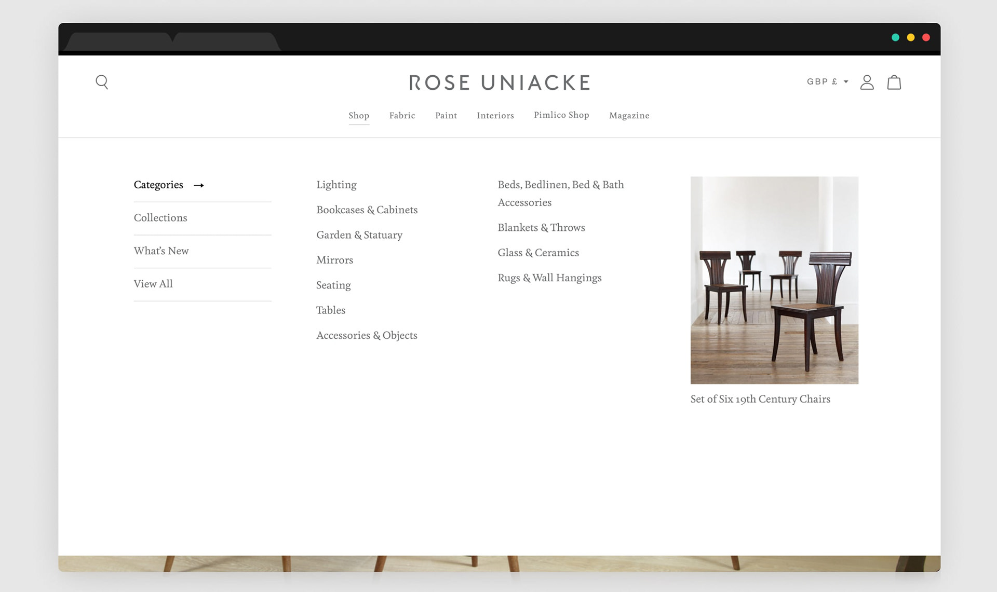997x592 pixels.
Task: Open the user account icon
Action: tap(867, 82)
